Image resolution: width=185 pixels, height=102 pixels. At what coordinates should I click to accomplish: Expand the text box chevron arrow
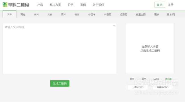coord(114,25)
